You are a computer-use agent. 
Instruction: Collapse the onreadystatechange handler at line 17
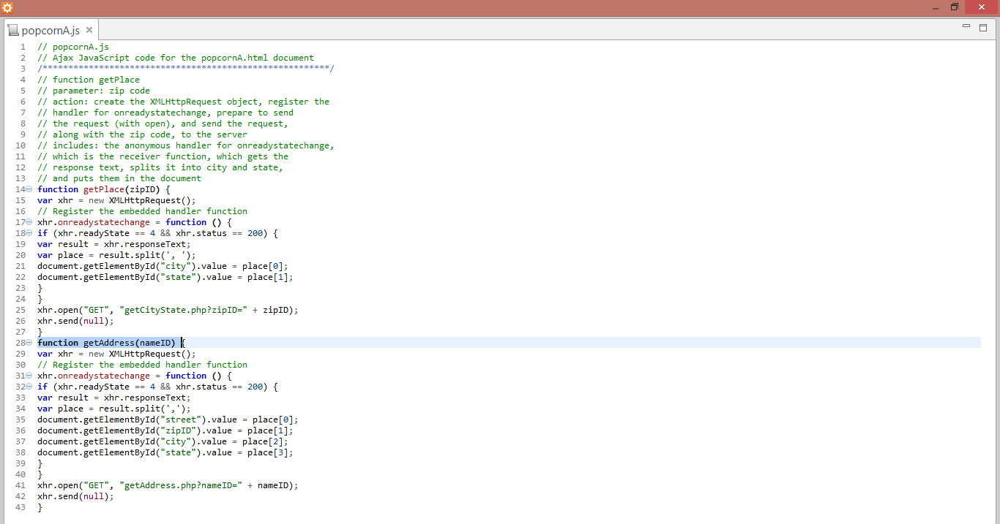29,222
